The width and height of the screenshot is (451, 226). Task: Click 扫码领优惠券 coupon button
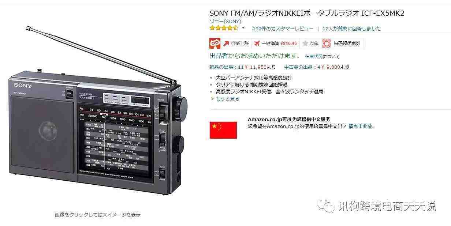[347, 44]
